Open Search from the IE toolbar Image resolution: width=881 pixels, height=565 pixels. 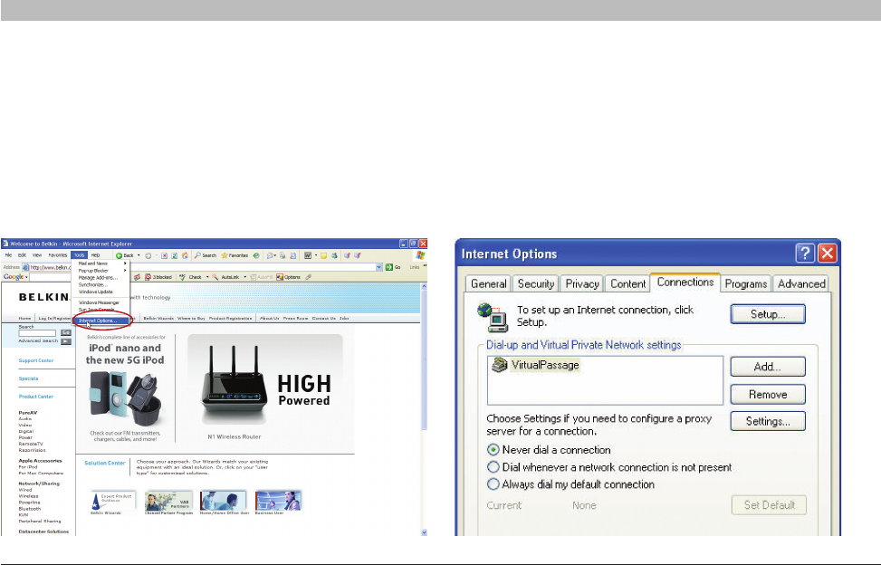coord(208,256)
